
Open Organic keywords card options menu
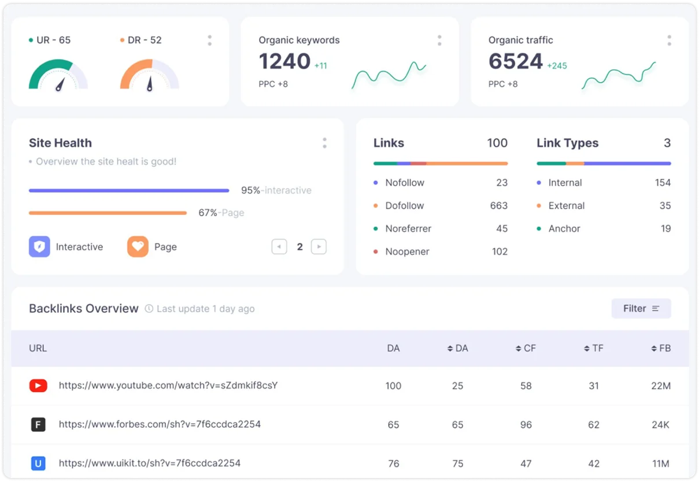439,40
